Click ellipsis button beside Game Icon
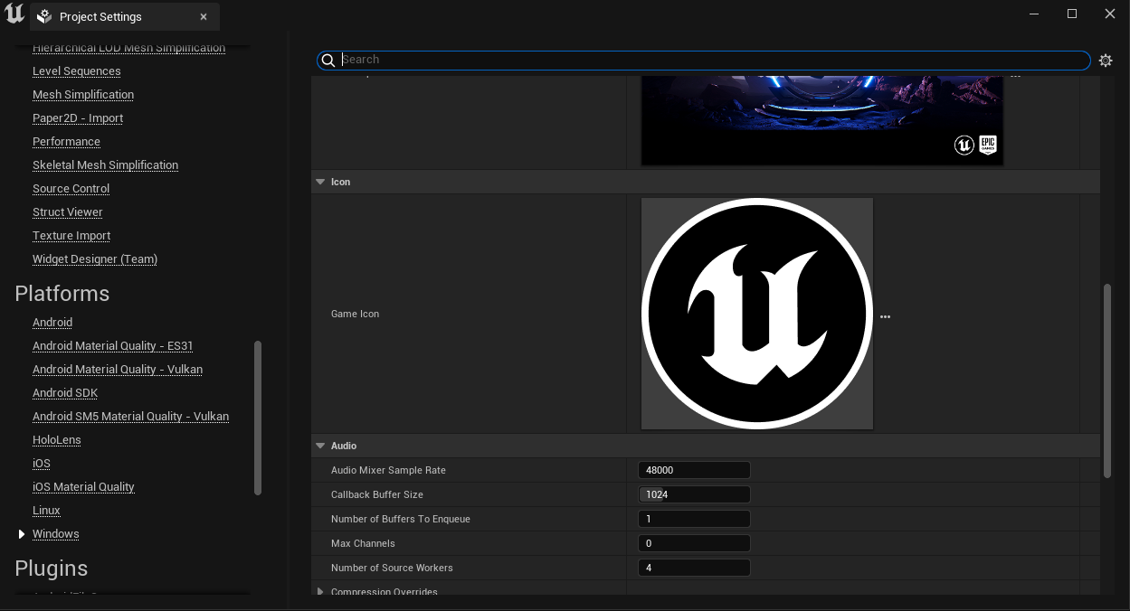Image resolution: width=1130 pixels, height=611 pixels. click(x=885, y=316)
